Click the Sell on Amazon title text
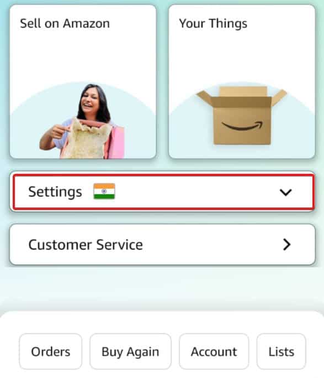Screen dimensions: 324x378 pyautogui.click(x=65, y=24)
